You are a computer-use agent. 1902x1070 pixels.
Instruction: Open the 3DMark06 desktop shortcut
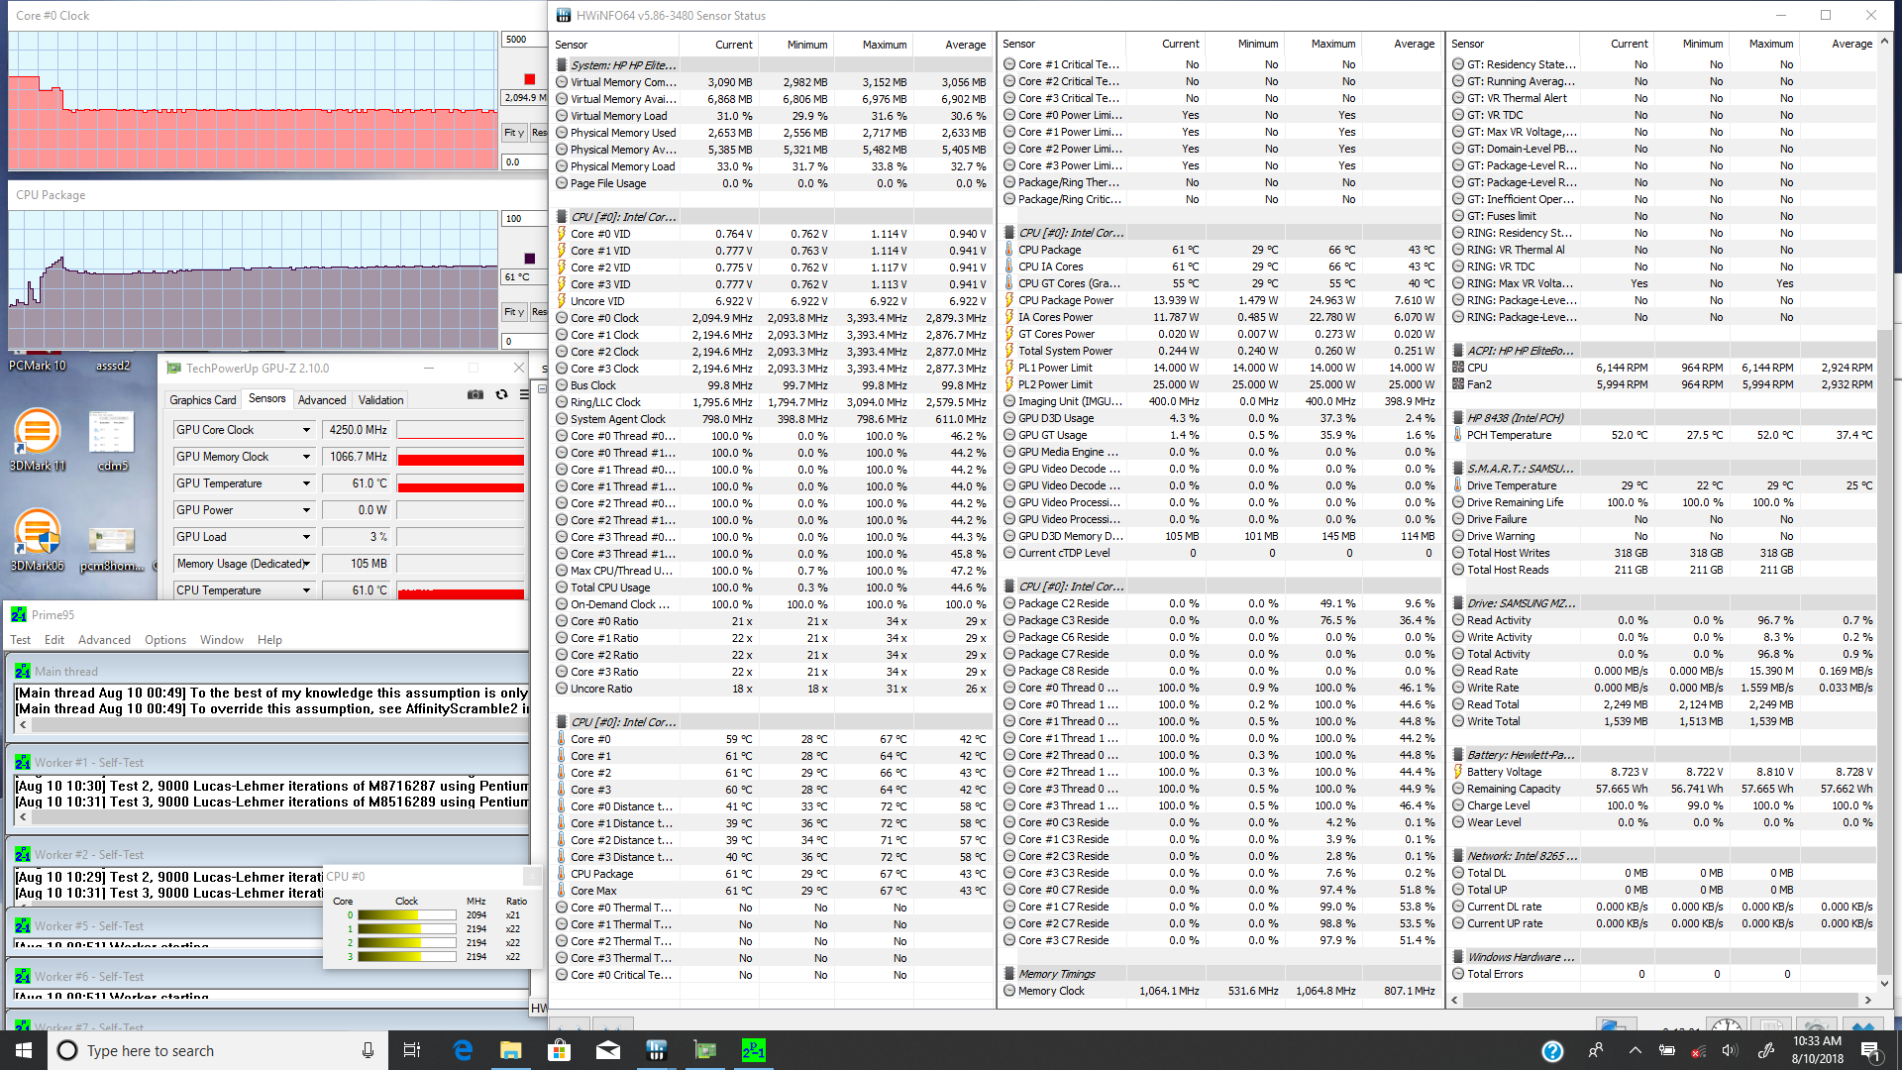pyautogui.click(x=37, y=533)
